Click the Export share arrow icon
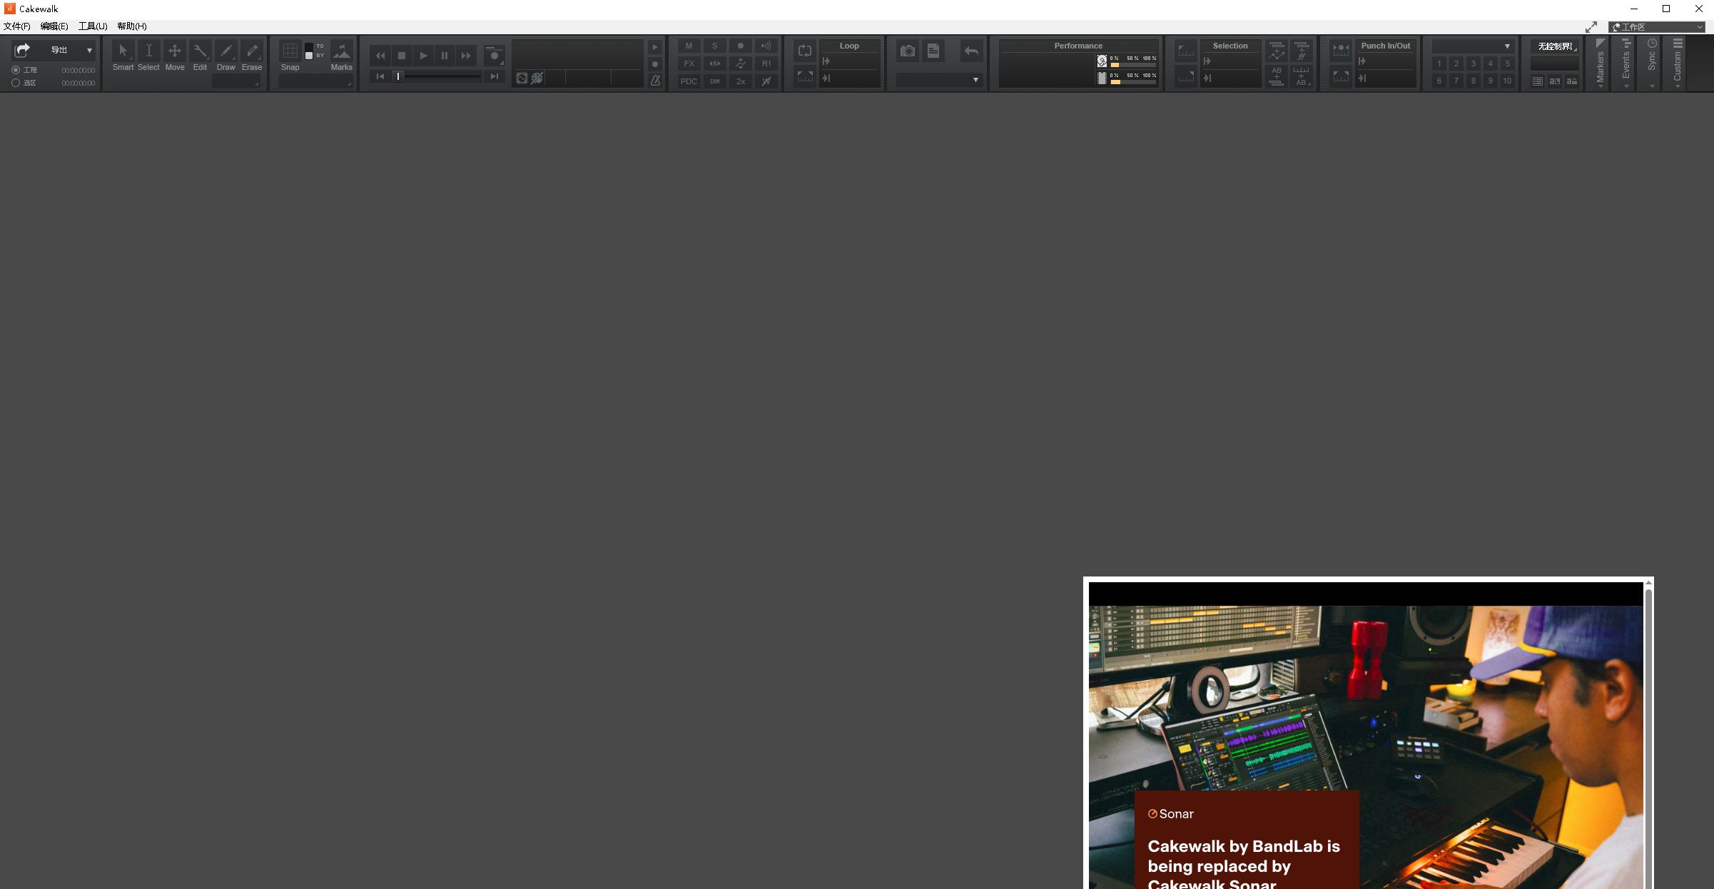 point(23,50)
